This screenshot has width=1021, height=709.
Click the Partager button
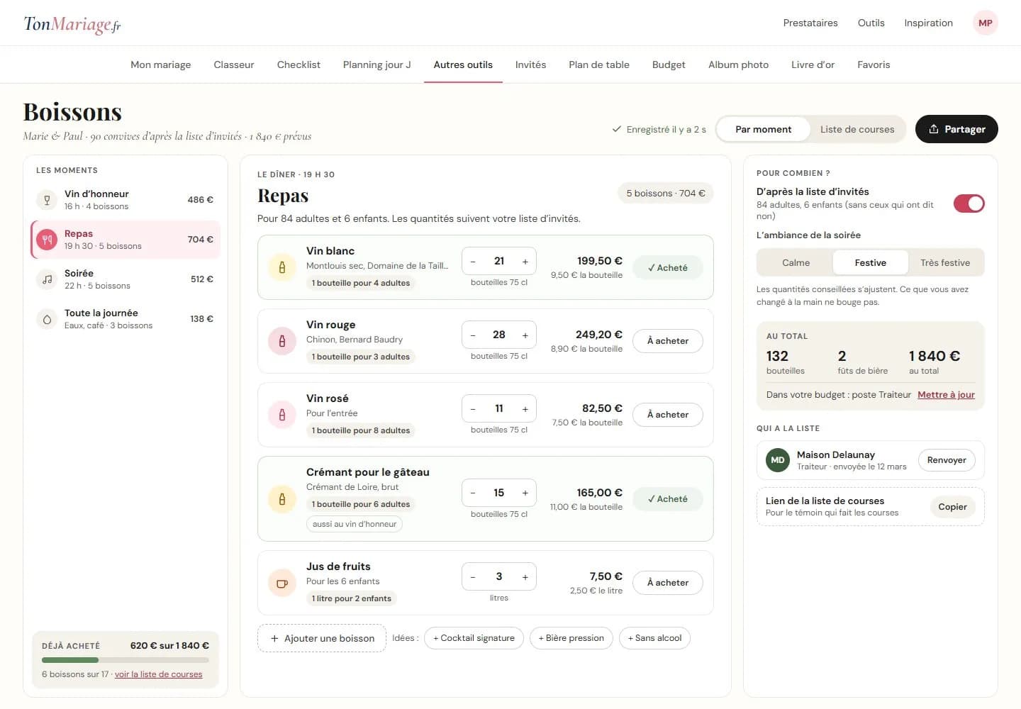click(x=956, y=129)
